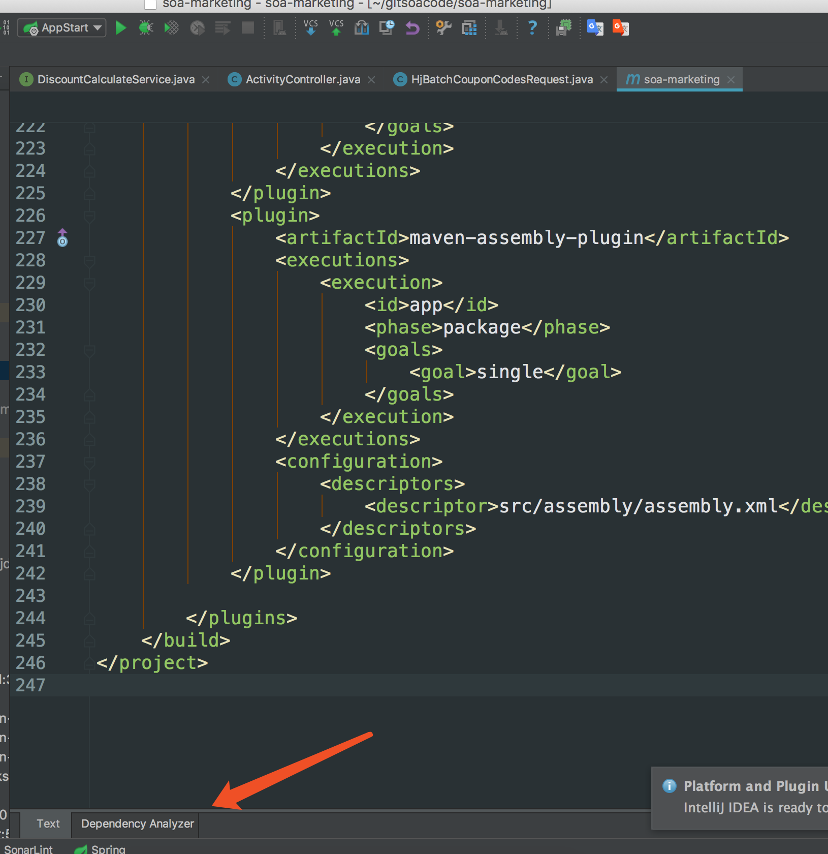828x854 pixels.
Task: Open the Dependency Analyzer tab
Action: 137,823
